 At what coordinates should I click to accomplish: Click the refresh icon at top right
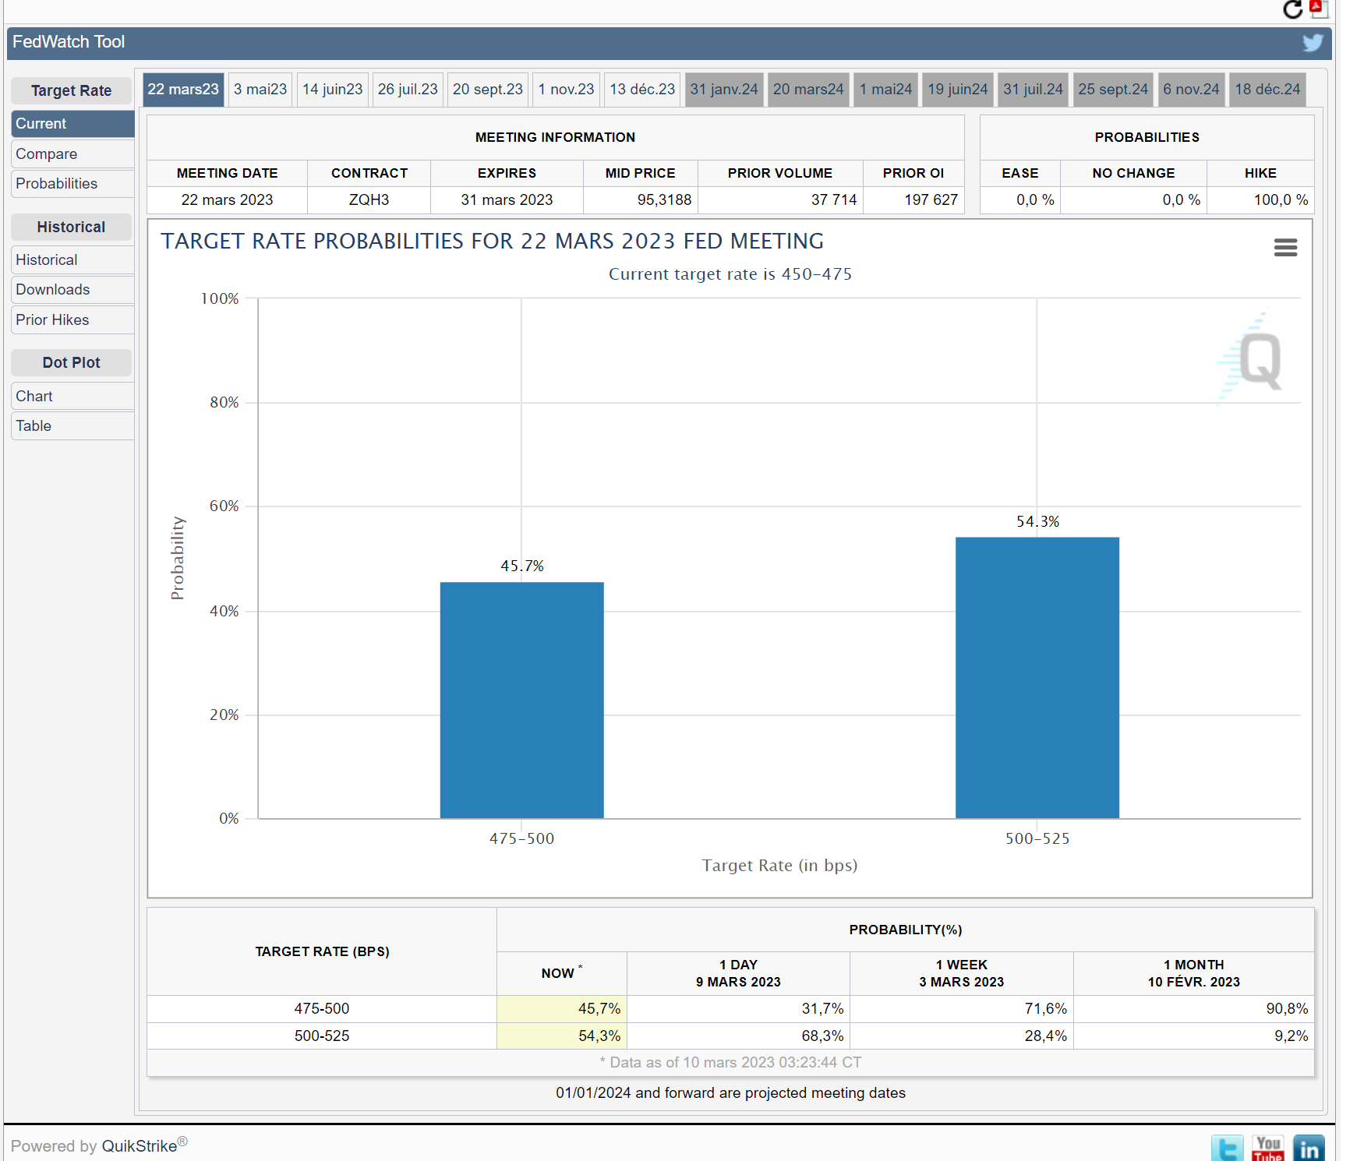[1293, 9]
